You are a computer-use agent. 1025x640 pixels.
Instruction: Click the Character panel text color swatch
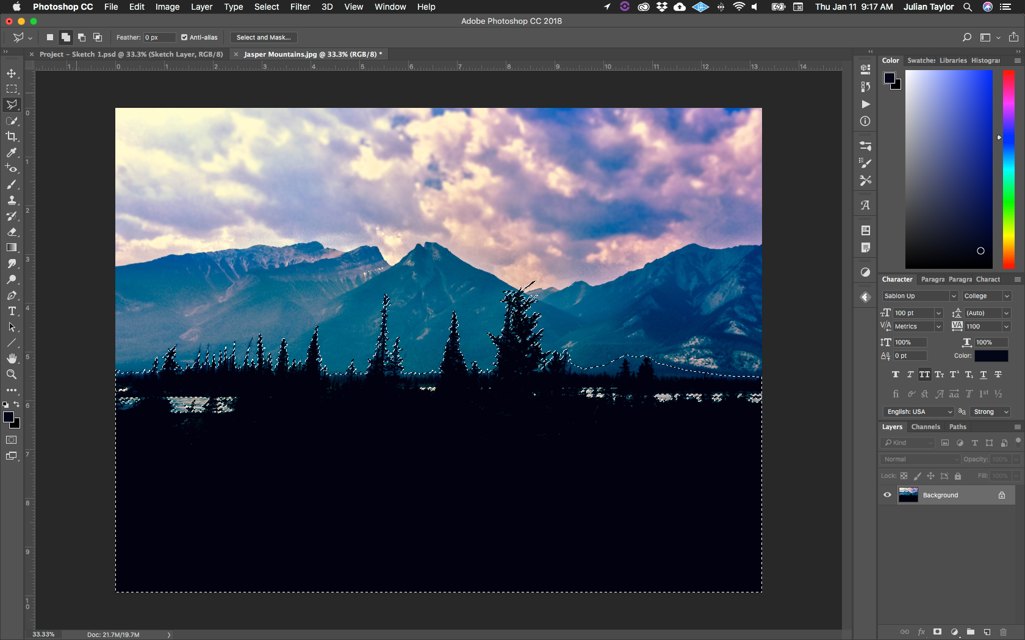click(x=991, y=356)
